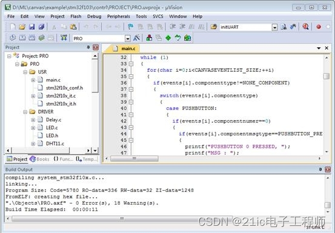Expand Delay.c node in project tree
The image size is (335, 233).
click(x=33, y=120)
